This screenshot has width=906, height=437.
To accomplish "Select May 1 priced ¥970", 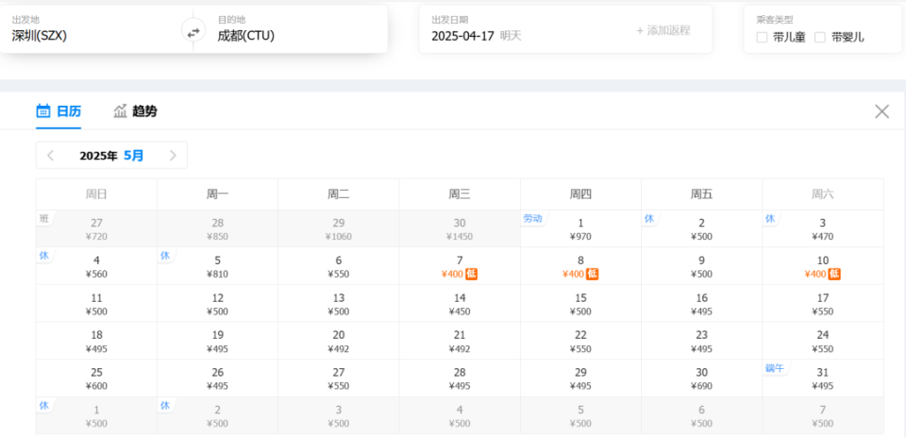I will (x=580, y=229).
